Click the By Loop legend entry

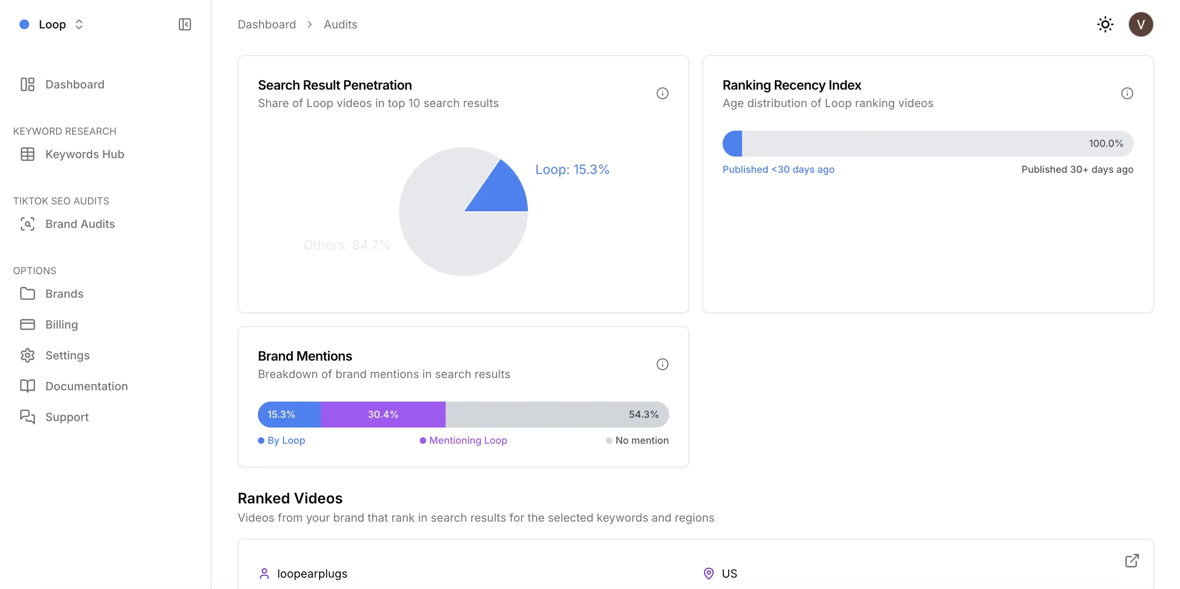tap(281, 440)
